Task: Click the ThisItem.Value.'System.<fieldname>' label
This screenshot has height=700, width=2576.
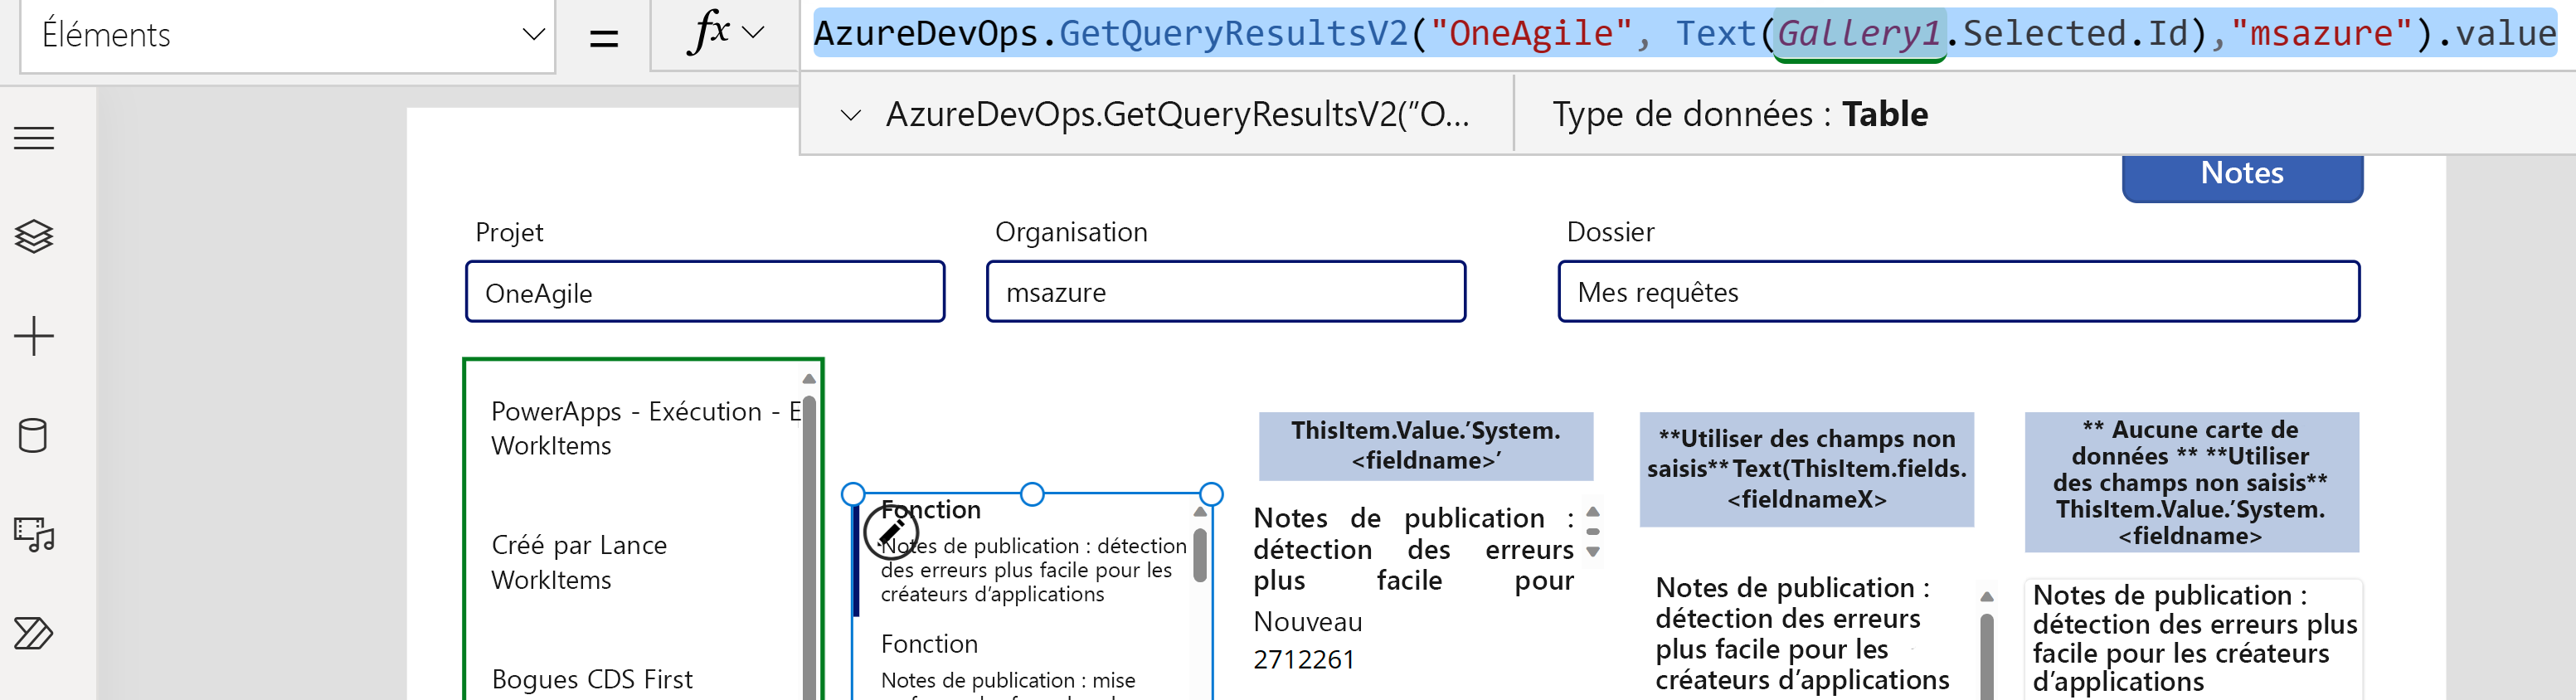Action: 1425,446
